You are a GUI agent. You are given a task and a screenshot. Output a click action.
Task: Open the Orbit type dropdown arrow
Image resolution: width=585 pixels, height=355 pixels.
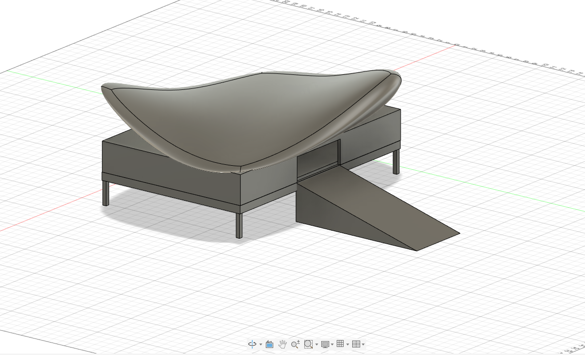260,345
